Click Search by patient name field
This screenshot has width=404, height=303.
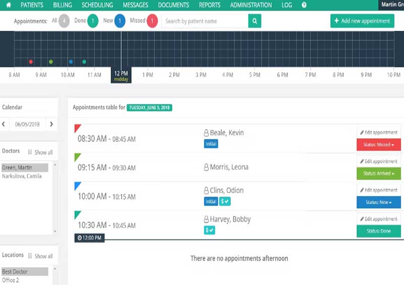[x=205, y=21]
